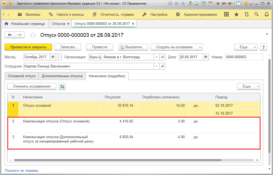
Task: Open the calendar icon showing 31
Action: pos(210,4)
